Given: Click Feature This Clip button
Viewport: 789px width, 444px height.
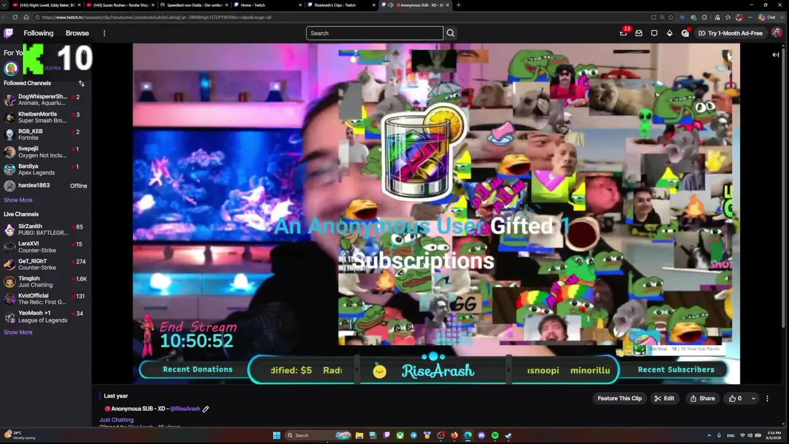Looking at the screenshot, I should pyautogui.click(x=619, y=398).
